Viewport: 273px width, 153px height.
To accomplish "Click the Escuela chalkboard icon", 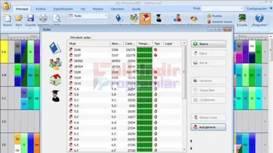I will [242, 18].
